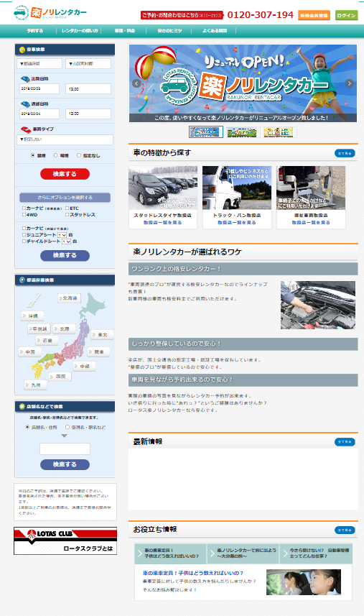The height and width of the screenshot is (616, 364).
Task: Open トラック・バン取扱店 list link
Action: click(x=236, y=223)
